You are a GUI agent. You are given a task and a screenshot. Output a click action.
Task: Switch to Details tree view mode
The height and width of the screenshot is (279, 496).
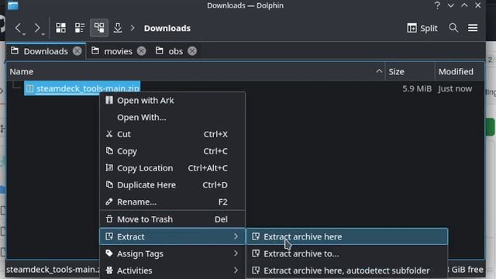(99, 28)
